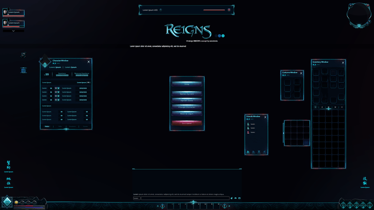Click the third bottom icon in Friends Window
This screenshot has height=210, width=374.
[259, 152]
